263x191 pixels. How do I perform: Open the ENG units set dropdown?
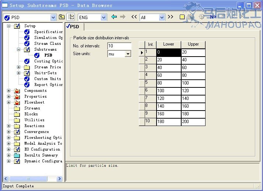point(104,17)
